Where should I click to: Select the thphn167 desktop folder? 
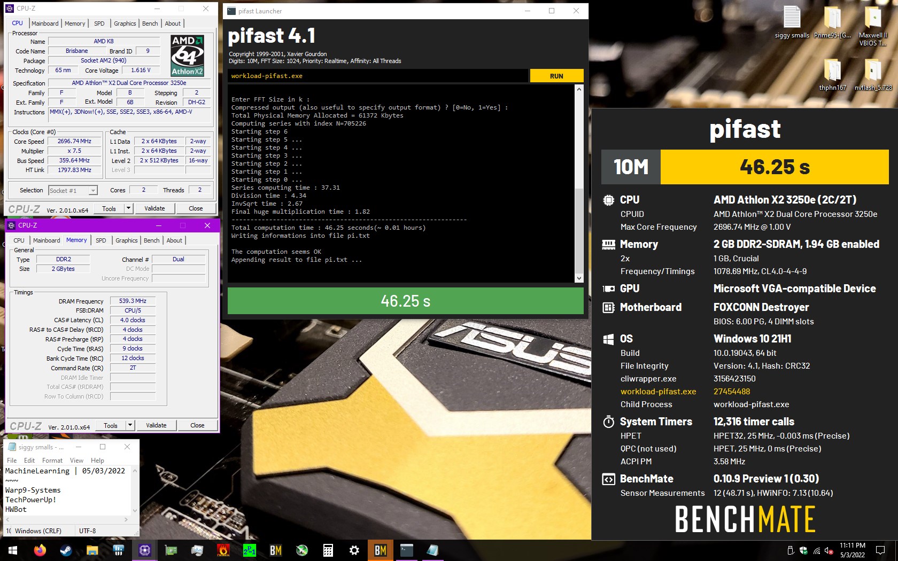pyautogui.click(x=832, y=74)
